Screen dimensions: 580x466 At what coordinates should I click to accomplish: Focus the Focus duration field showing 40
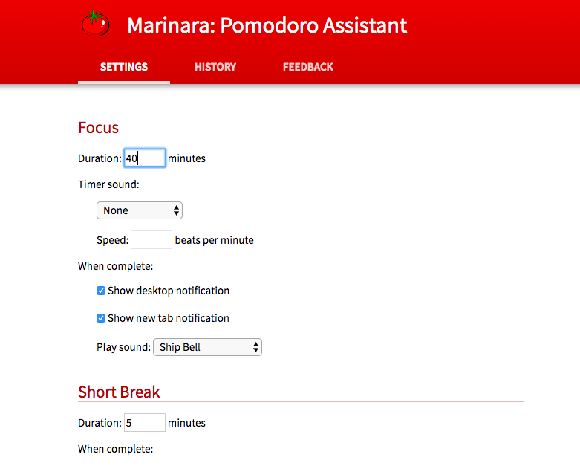(145, 158)
